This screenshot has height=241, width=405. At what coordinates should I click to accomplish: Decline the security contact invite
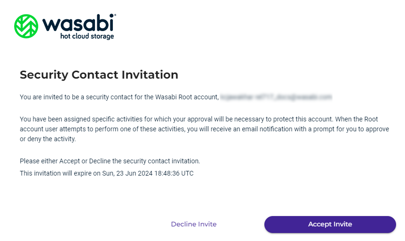pos(193,225)
